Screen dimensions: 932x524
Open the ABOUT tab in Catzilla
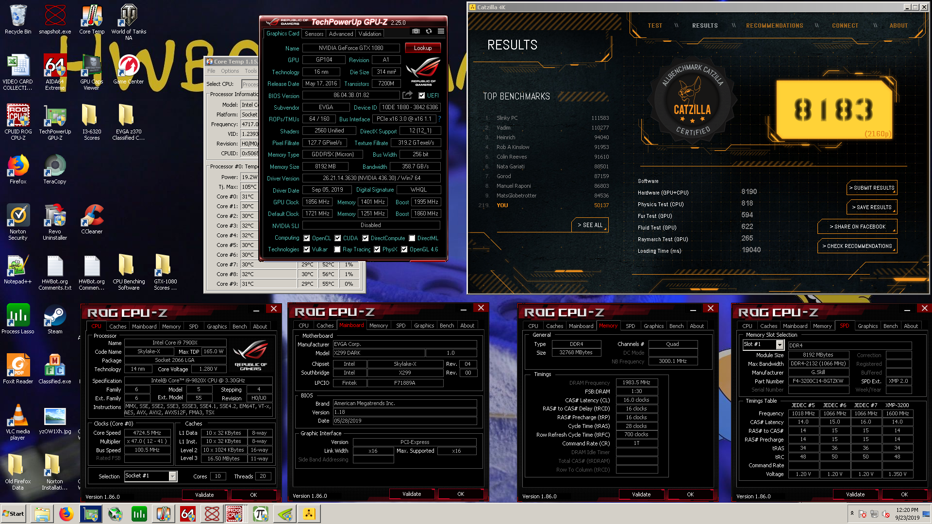(899, 26)
